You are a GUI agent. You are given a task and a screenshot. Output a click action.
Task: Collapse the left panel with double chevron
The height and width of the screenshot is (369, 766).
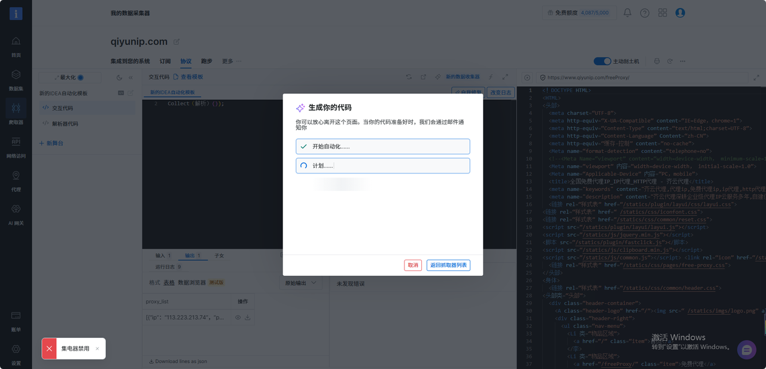130,77
